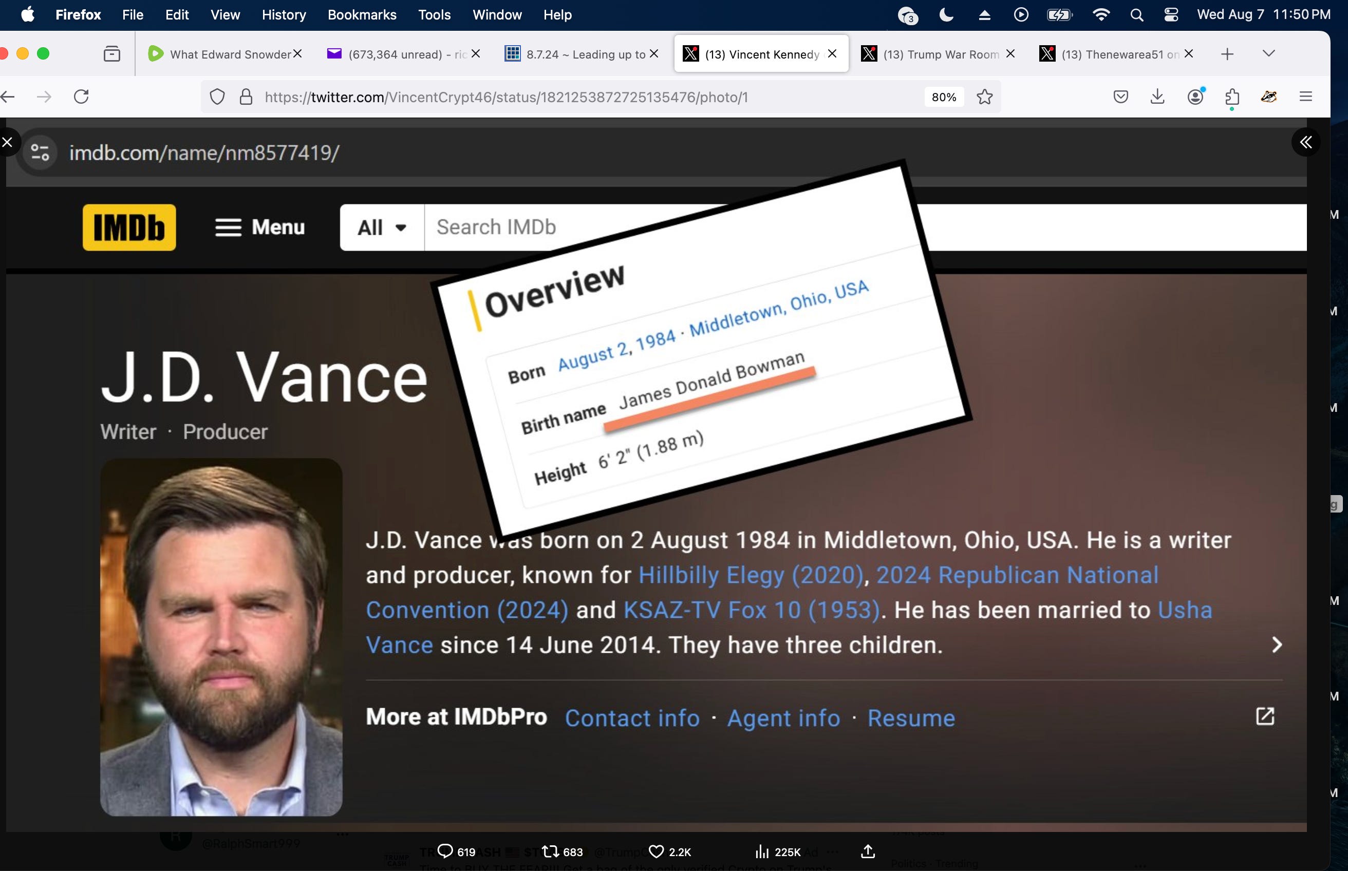Open Wi-Fi status in menu bar
The width and height of the screenshot is (1348, 871).
pos(1101,15)
